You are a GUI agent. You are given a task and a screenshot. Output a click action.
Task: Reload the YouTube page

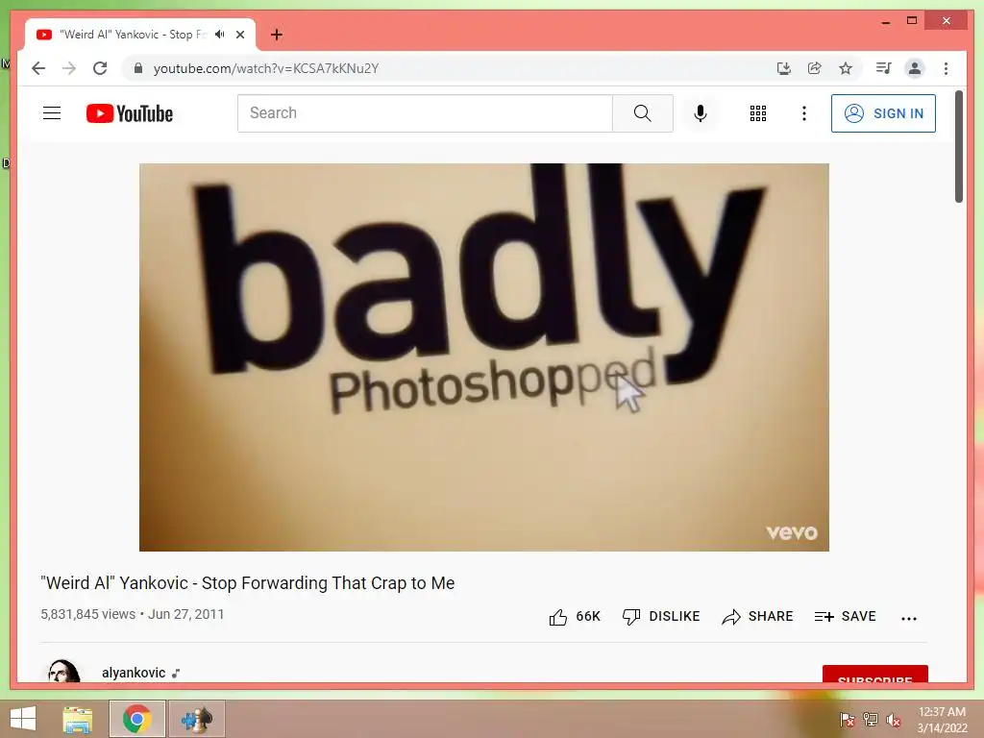point(100,68)
